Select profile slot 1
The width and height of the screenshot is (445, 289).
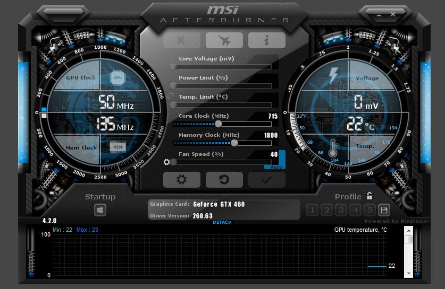pos(313,210)
